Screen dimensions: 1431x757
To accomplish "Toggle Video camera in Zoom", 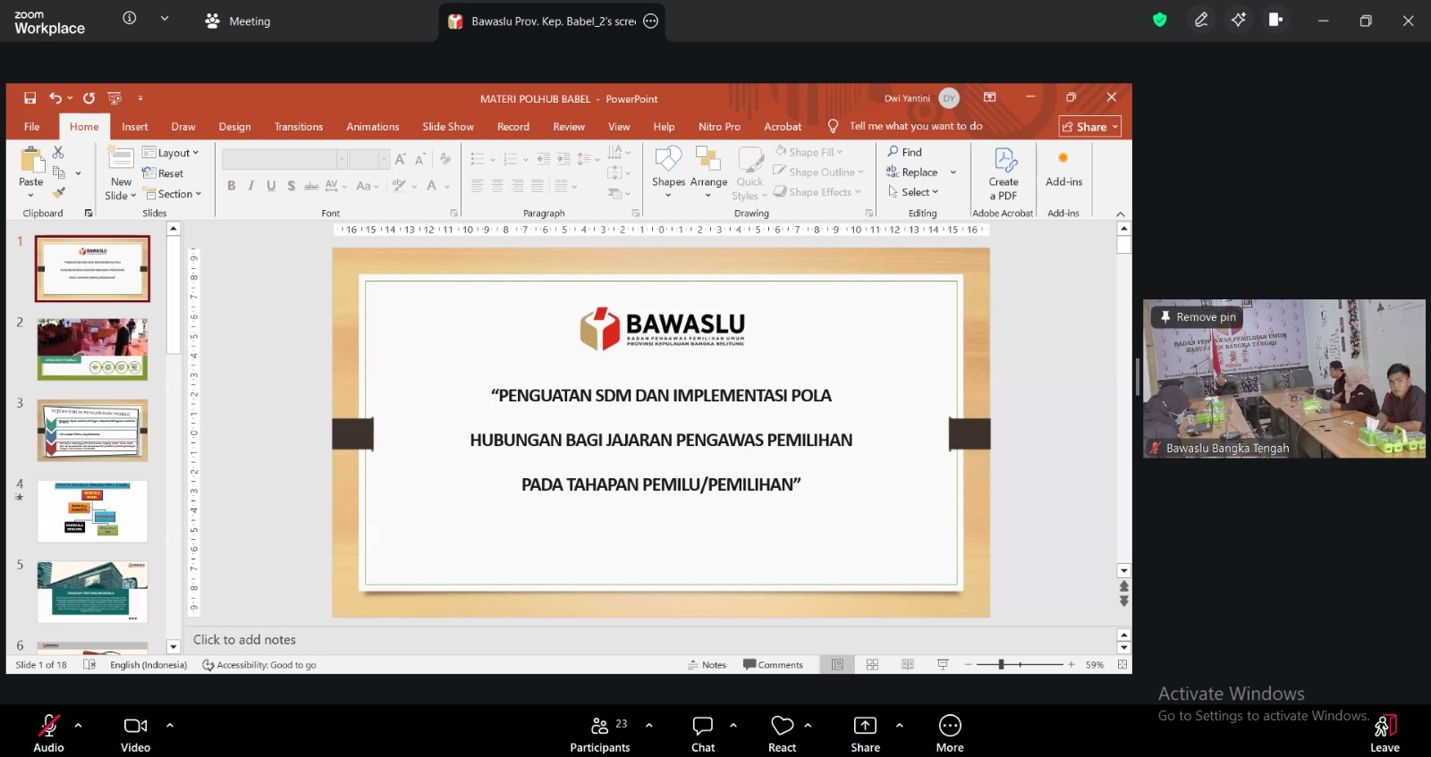I will click(136, 733).
